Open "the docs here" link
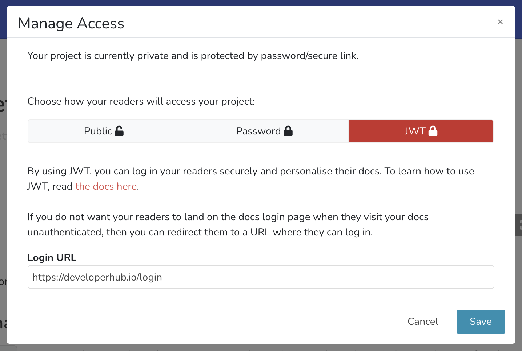Image resolution: width=522 pixels, height=351 pixels. (x=106, y=186)
